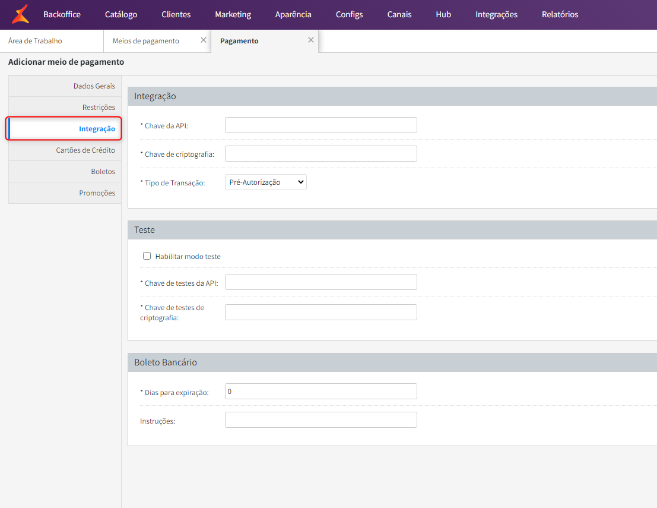Focus the Chave de testes da API field
The image size is (657, 508).
[321, 282]
